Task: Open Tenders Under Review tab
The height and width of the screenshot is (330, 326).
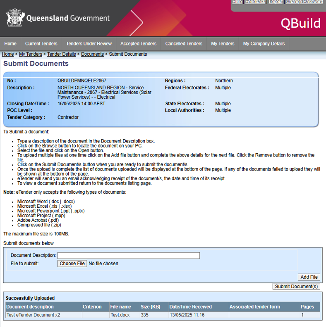Action: point(89,43)
